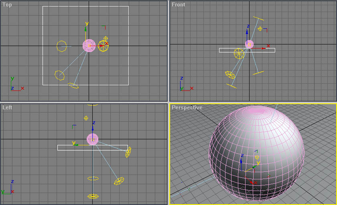Select the spotlight at right end of plane in Left viewport
This screenshot has height=205, width=337.
click(128, 152)
